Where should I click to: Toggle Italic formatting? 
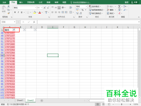pyautogui.click(x=18, y=12)
